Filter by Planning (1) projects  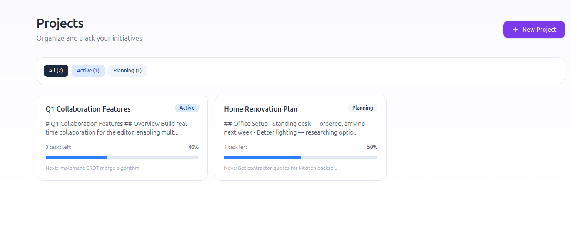click(x=127, y=71)
